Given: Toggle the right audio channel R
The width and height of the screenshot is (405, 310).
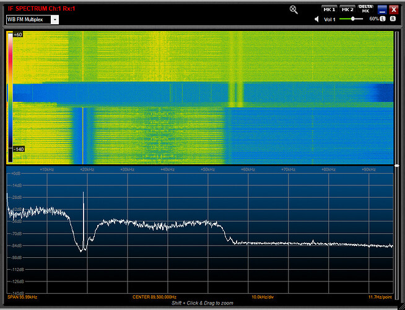Looking at the screenshot, I should coord(393,19).
